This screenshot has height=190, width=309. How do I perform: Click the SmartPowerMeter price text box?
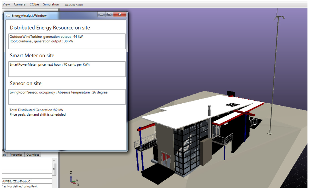click(x=67, y=69)
